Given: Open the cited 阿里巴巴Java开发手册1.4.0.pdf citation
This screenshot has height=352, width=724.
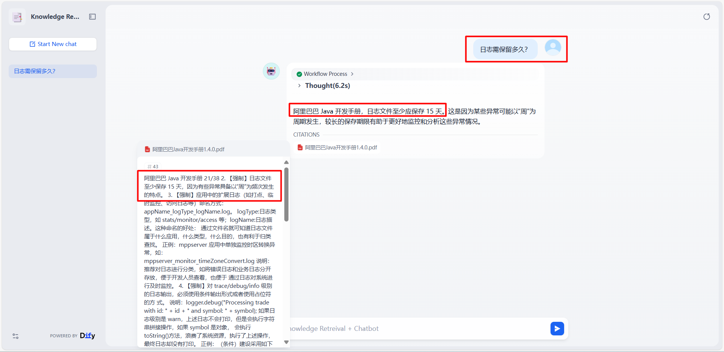Looking at the screenshot, I should point(337,148).
